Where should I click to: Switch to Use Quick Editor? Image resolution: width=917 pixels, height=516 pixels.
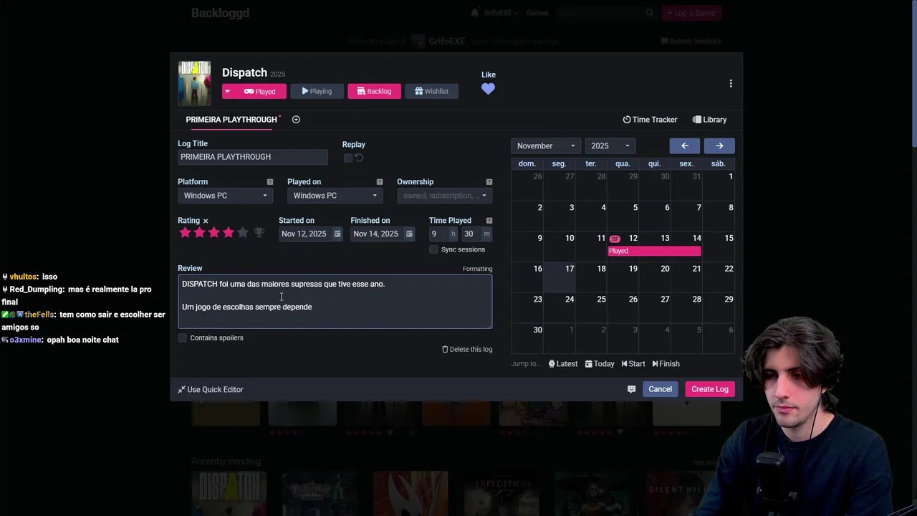(211, 390)
